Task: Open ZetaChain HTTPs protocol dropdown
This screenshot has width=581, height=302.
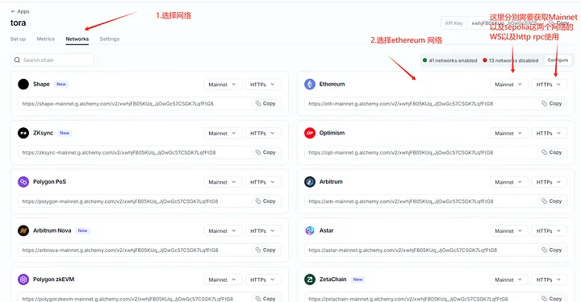Action: 550,279
